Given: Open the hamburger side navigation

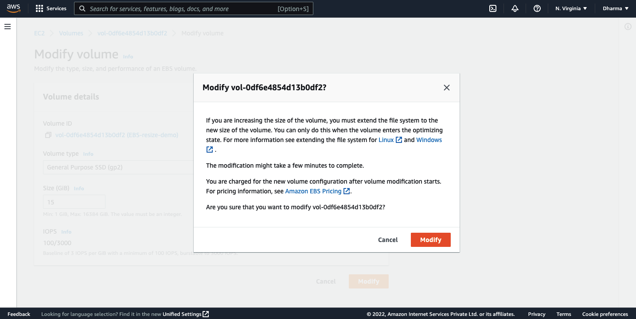Looking at the screenshot, I should click(8, 27).
